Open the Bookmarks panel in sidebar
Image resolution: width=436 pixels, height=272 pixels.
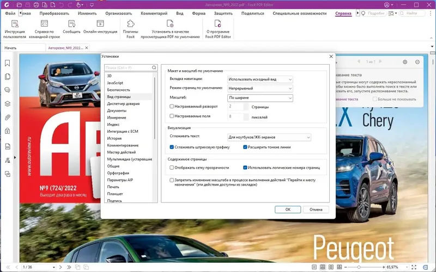coord(8,63)
